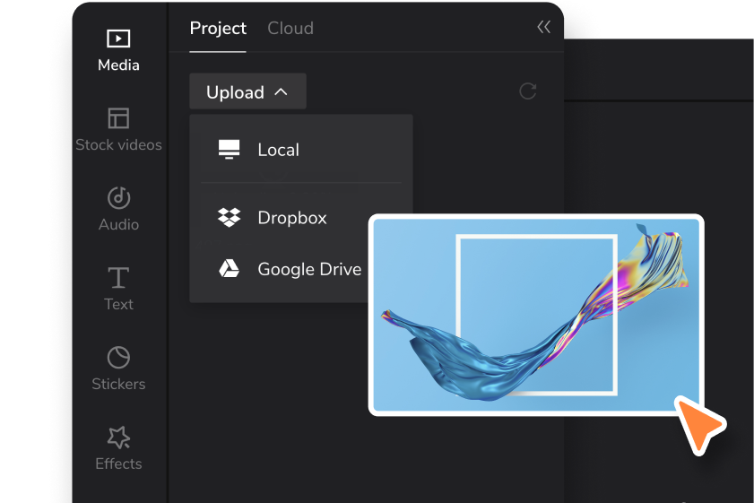
Task: Choose Google Drive as the upload source
Action: (x=290, y=269)
